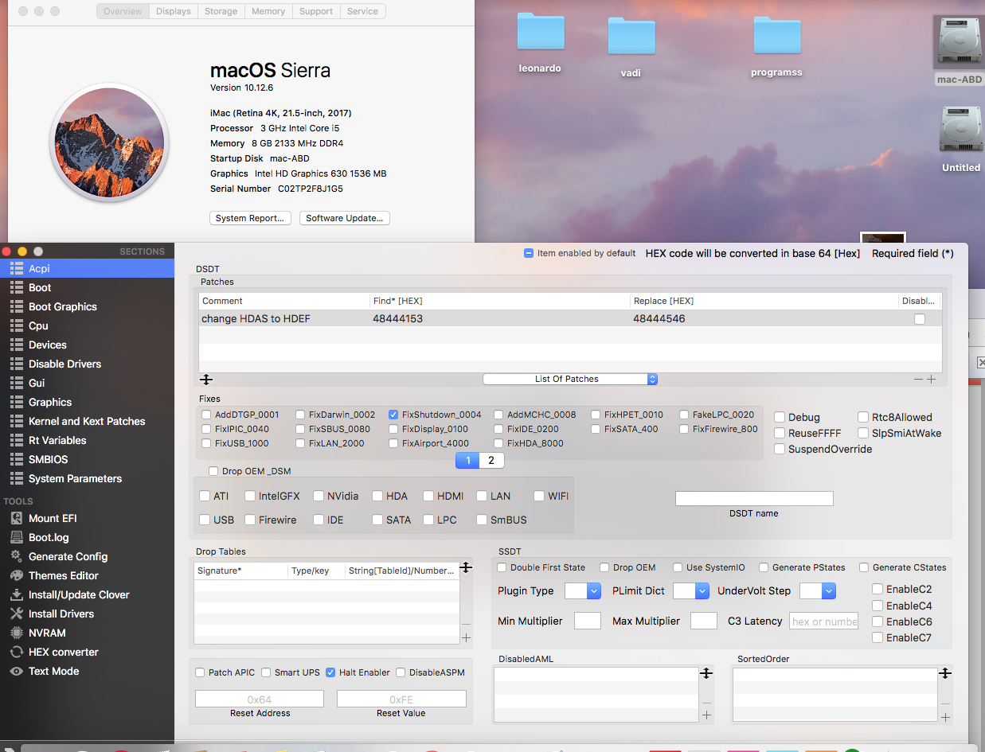This screenshot has width=985, height=752.
Task: Click the DSDT name input field
Action: point(754,498)
